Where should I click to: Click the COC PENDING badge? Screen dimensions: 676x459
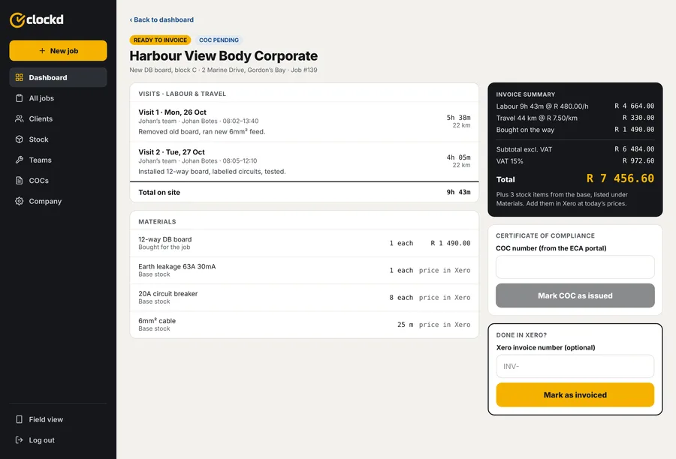(x=219, y=40)
